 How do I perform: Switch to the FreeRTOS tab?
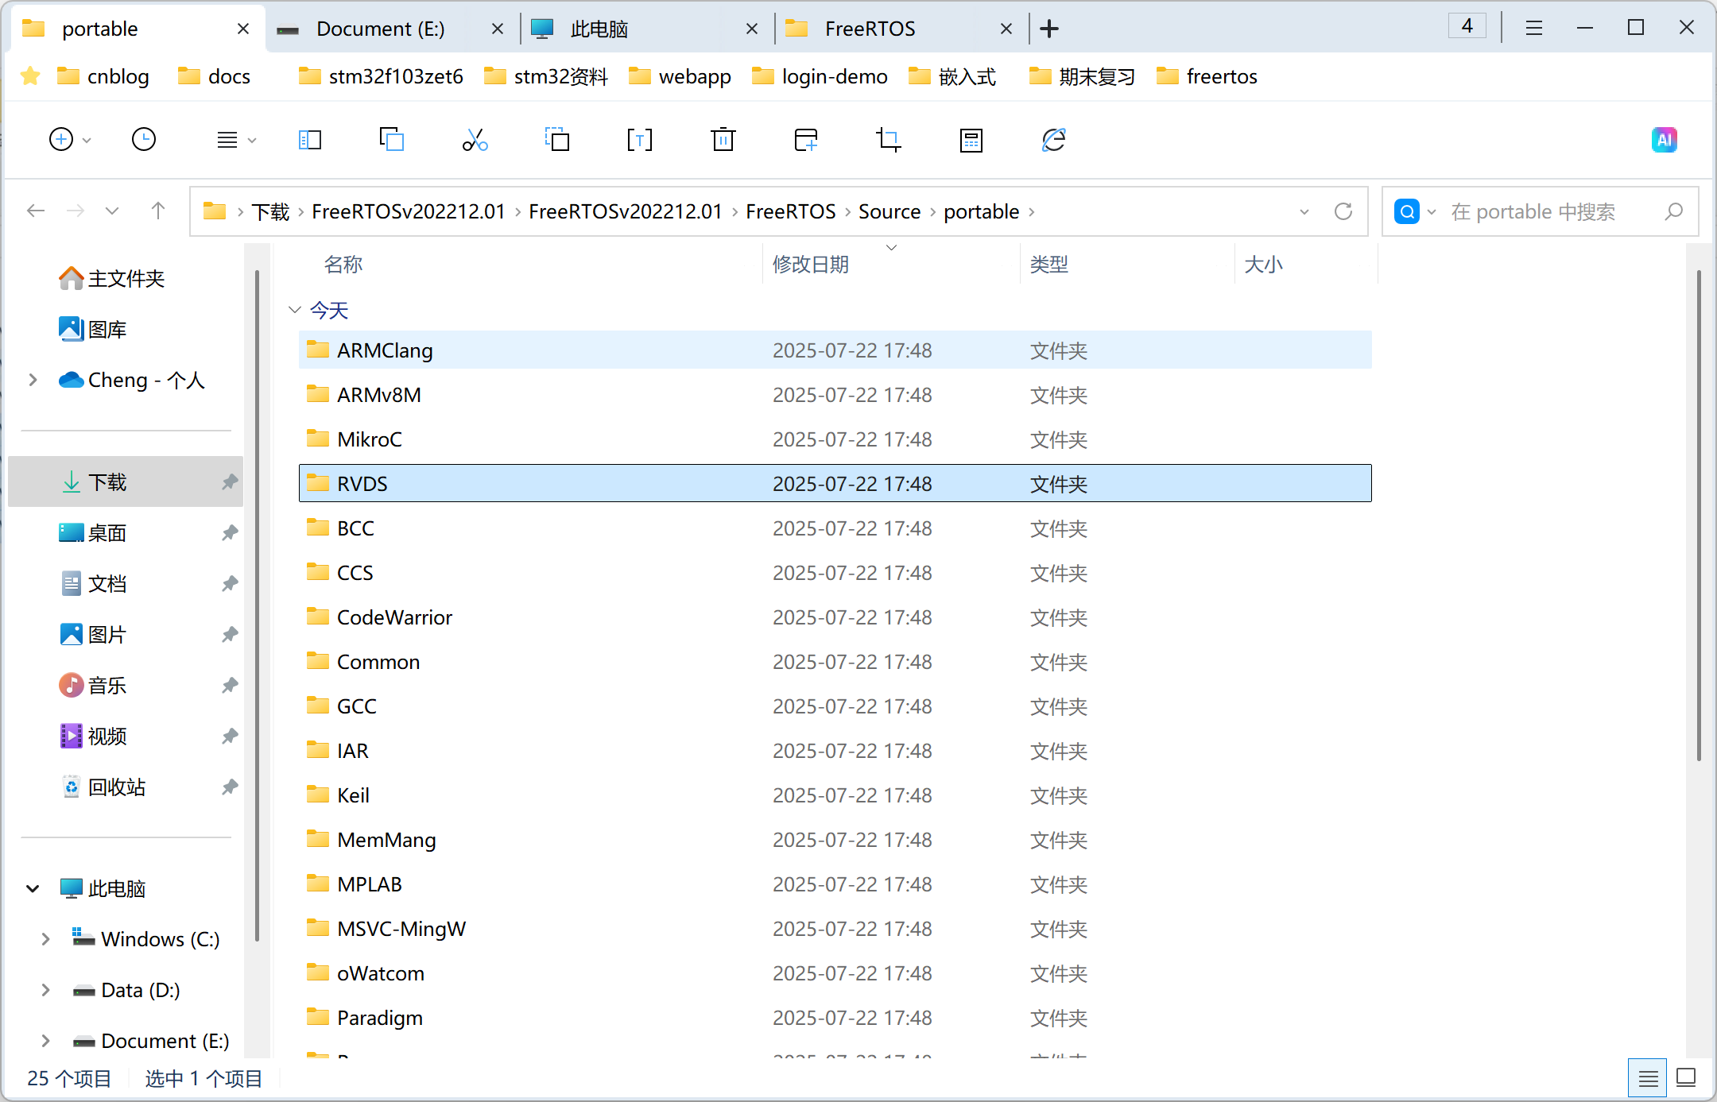870,29
